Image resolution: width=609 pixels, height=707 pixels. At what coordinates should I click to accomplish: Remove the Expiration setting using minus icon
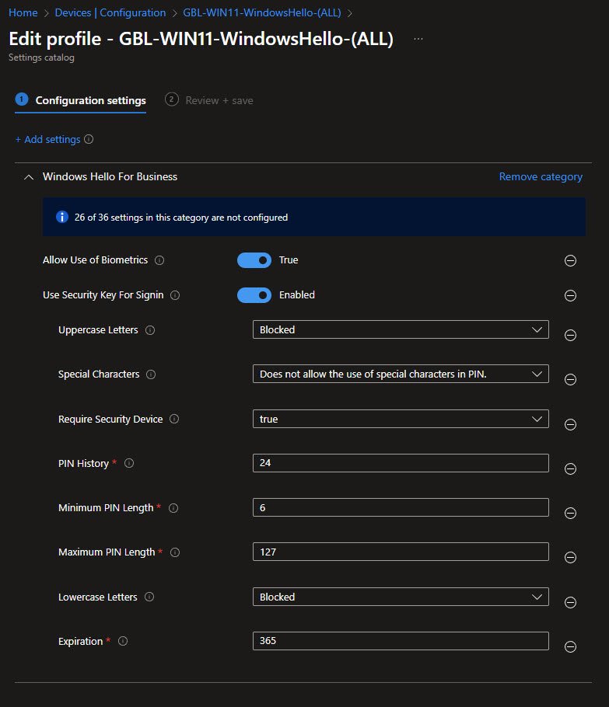[570, 646]
